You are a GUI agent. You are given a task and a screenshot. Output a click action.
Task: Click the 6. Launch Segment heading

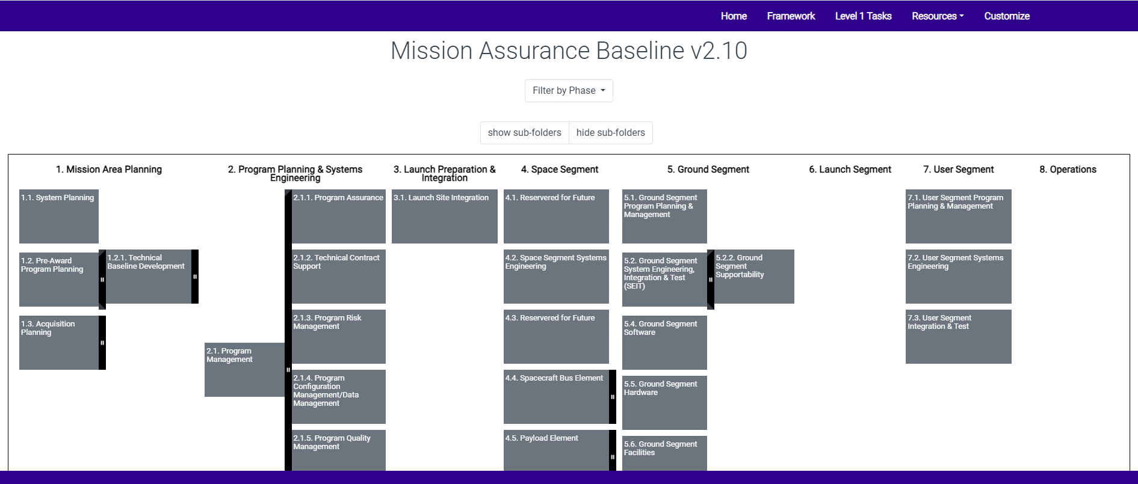(x=850, y=170)
